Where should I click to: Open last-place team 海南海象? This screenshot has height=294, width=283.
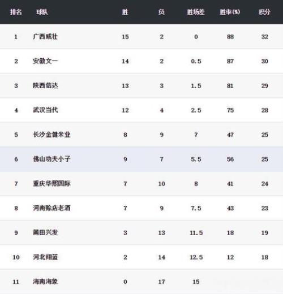(x=45, y=282)
